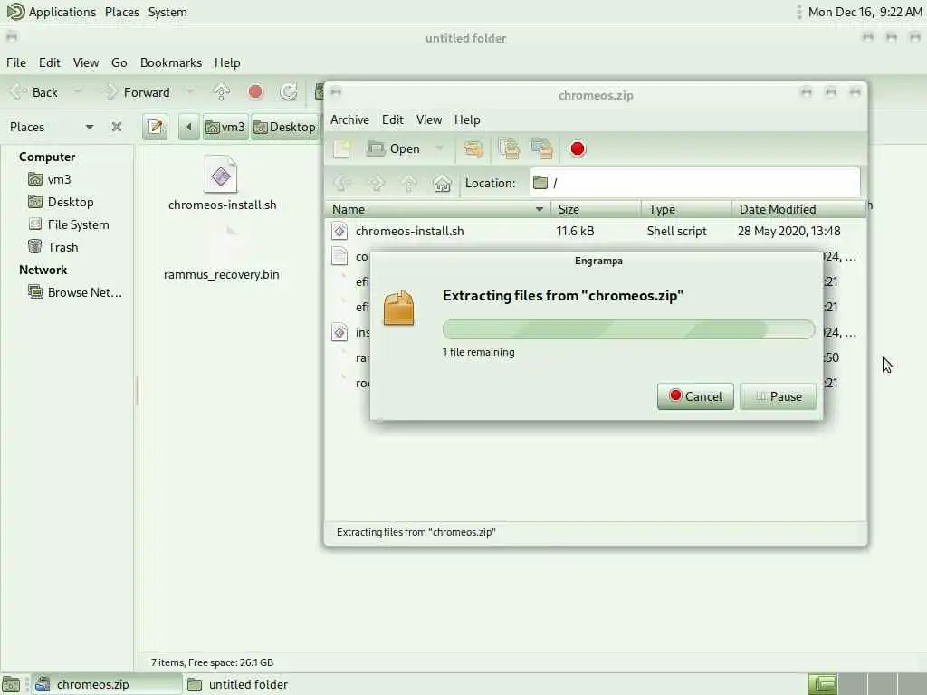
Task: Select Desktop path bar button
Action: tap(285, 127)
